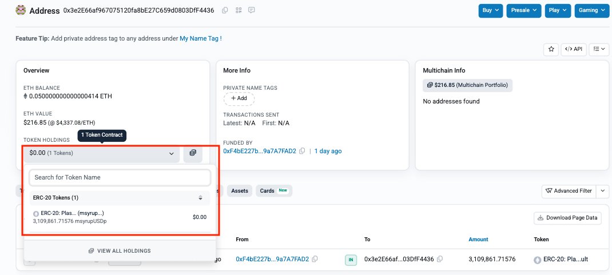Copy the wallet address to clipboard
This screenshot has width=612, height=275.
tap(225, 10)
